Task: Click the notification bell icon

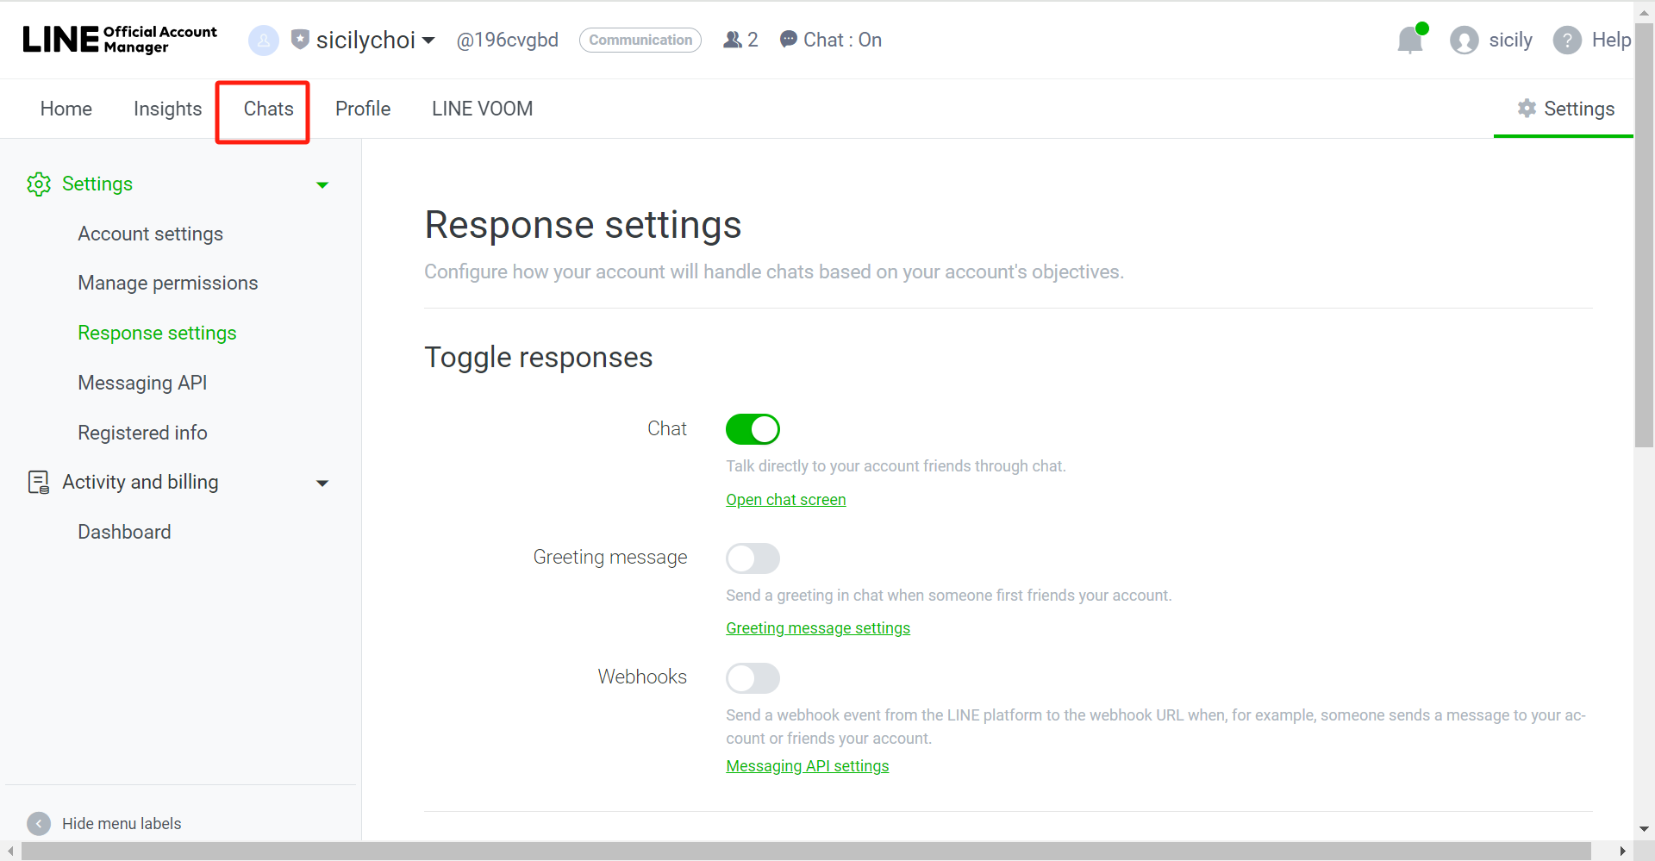Action: (x=1409, y=41)
